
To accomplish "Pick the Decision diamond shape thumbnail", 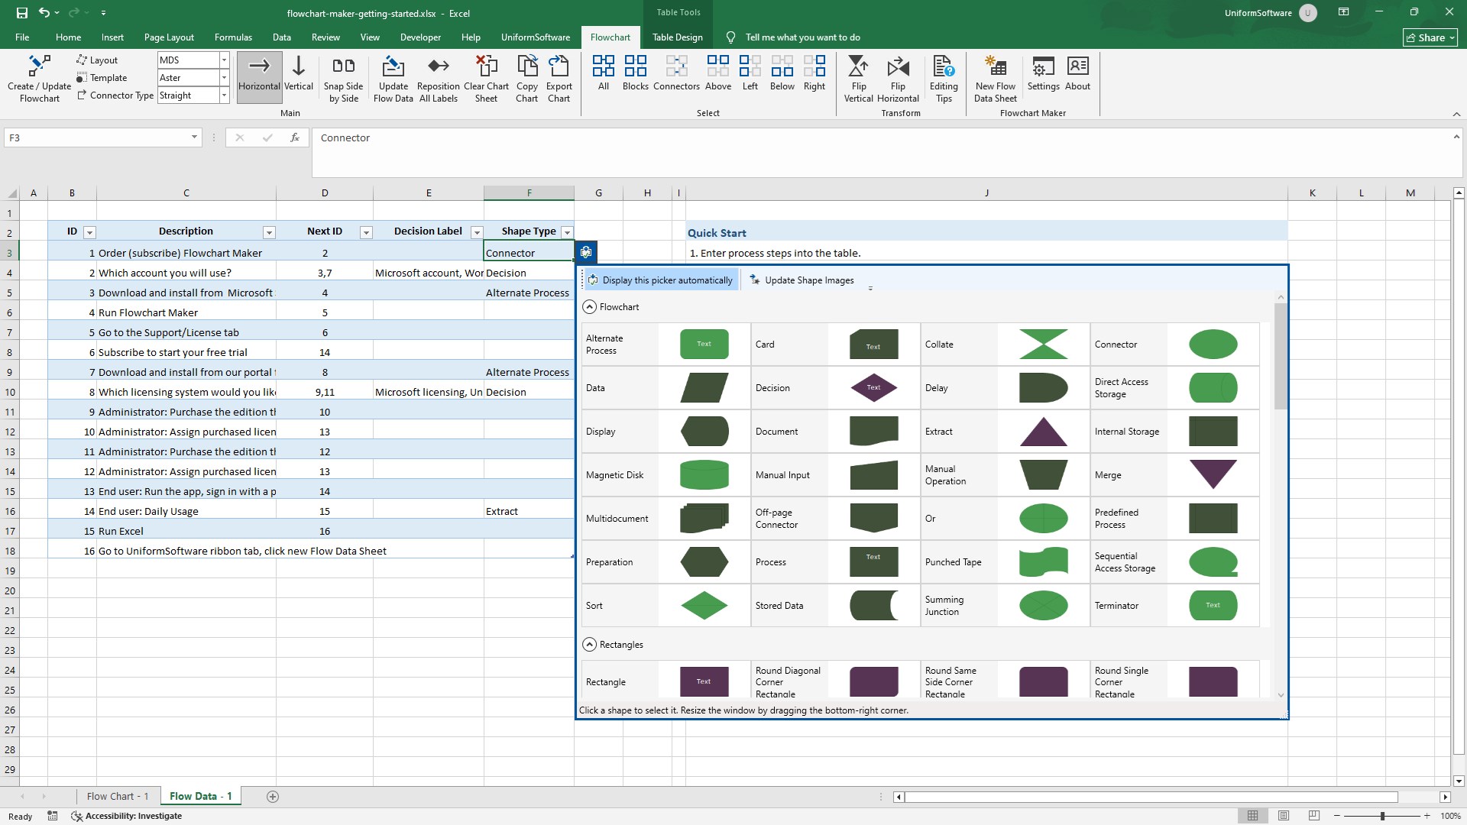I will click(x=873, y=388).
